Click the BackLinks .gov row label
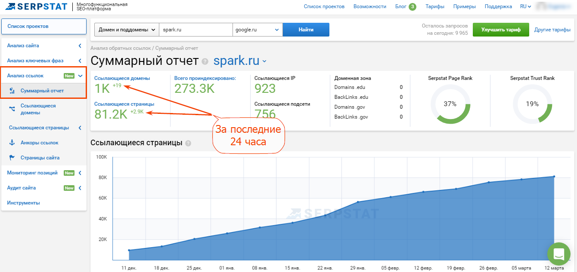Viewport: 577px width, 272px height. [351, 117]
